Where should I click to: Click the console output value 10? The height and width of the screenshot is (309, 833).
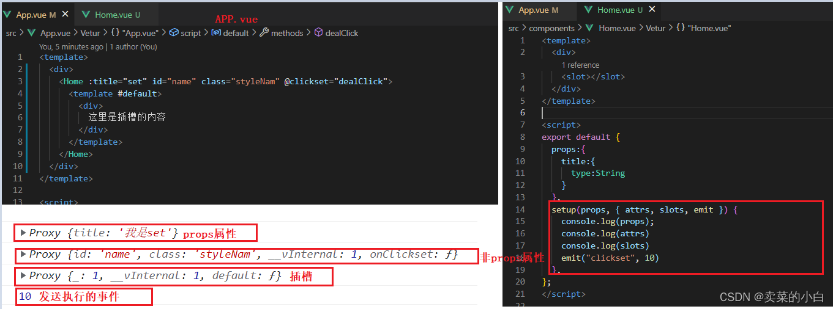(x=25, y=297)
